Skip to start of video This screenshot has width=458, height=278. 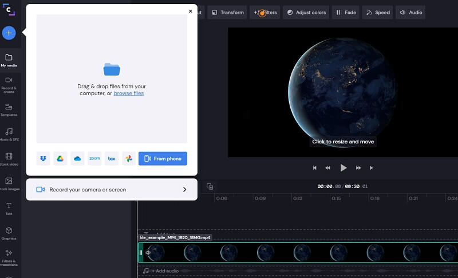click(x=314, y=168)
